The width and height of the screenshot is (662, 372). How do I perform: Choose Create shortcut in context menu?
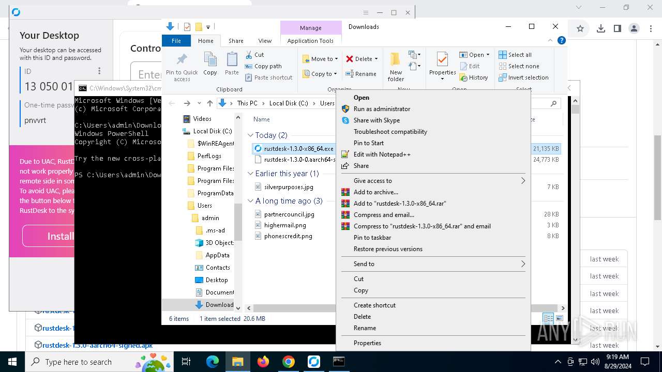(x=374, y=305)
